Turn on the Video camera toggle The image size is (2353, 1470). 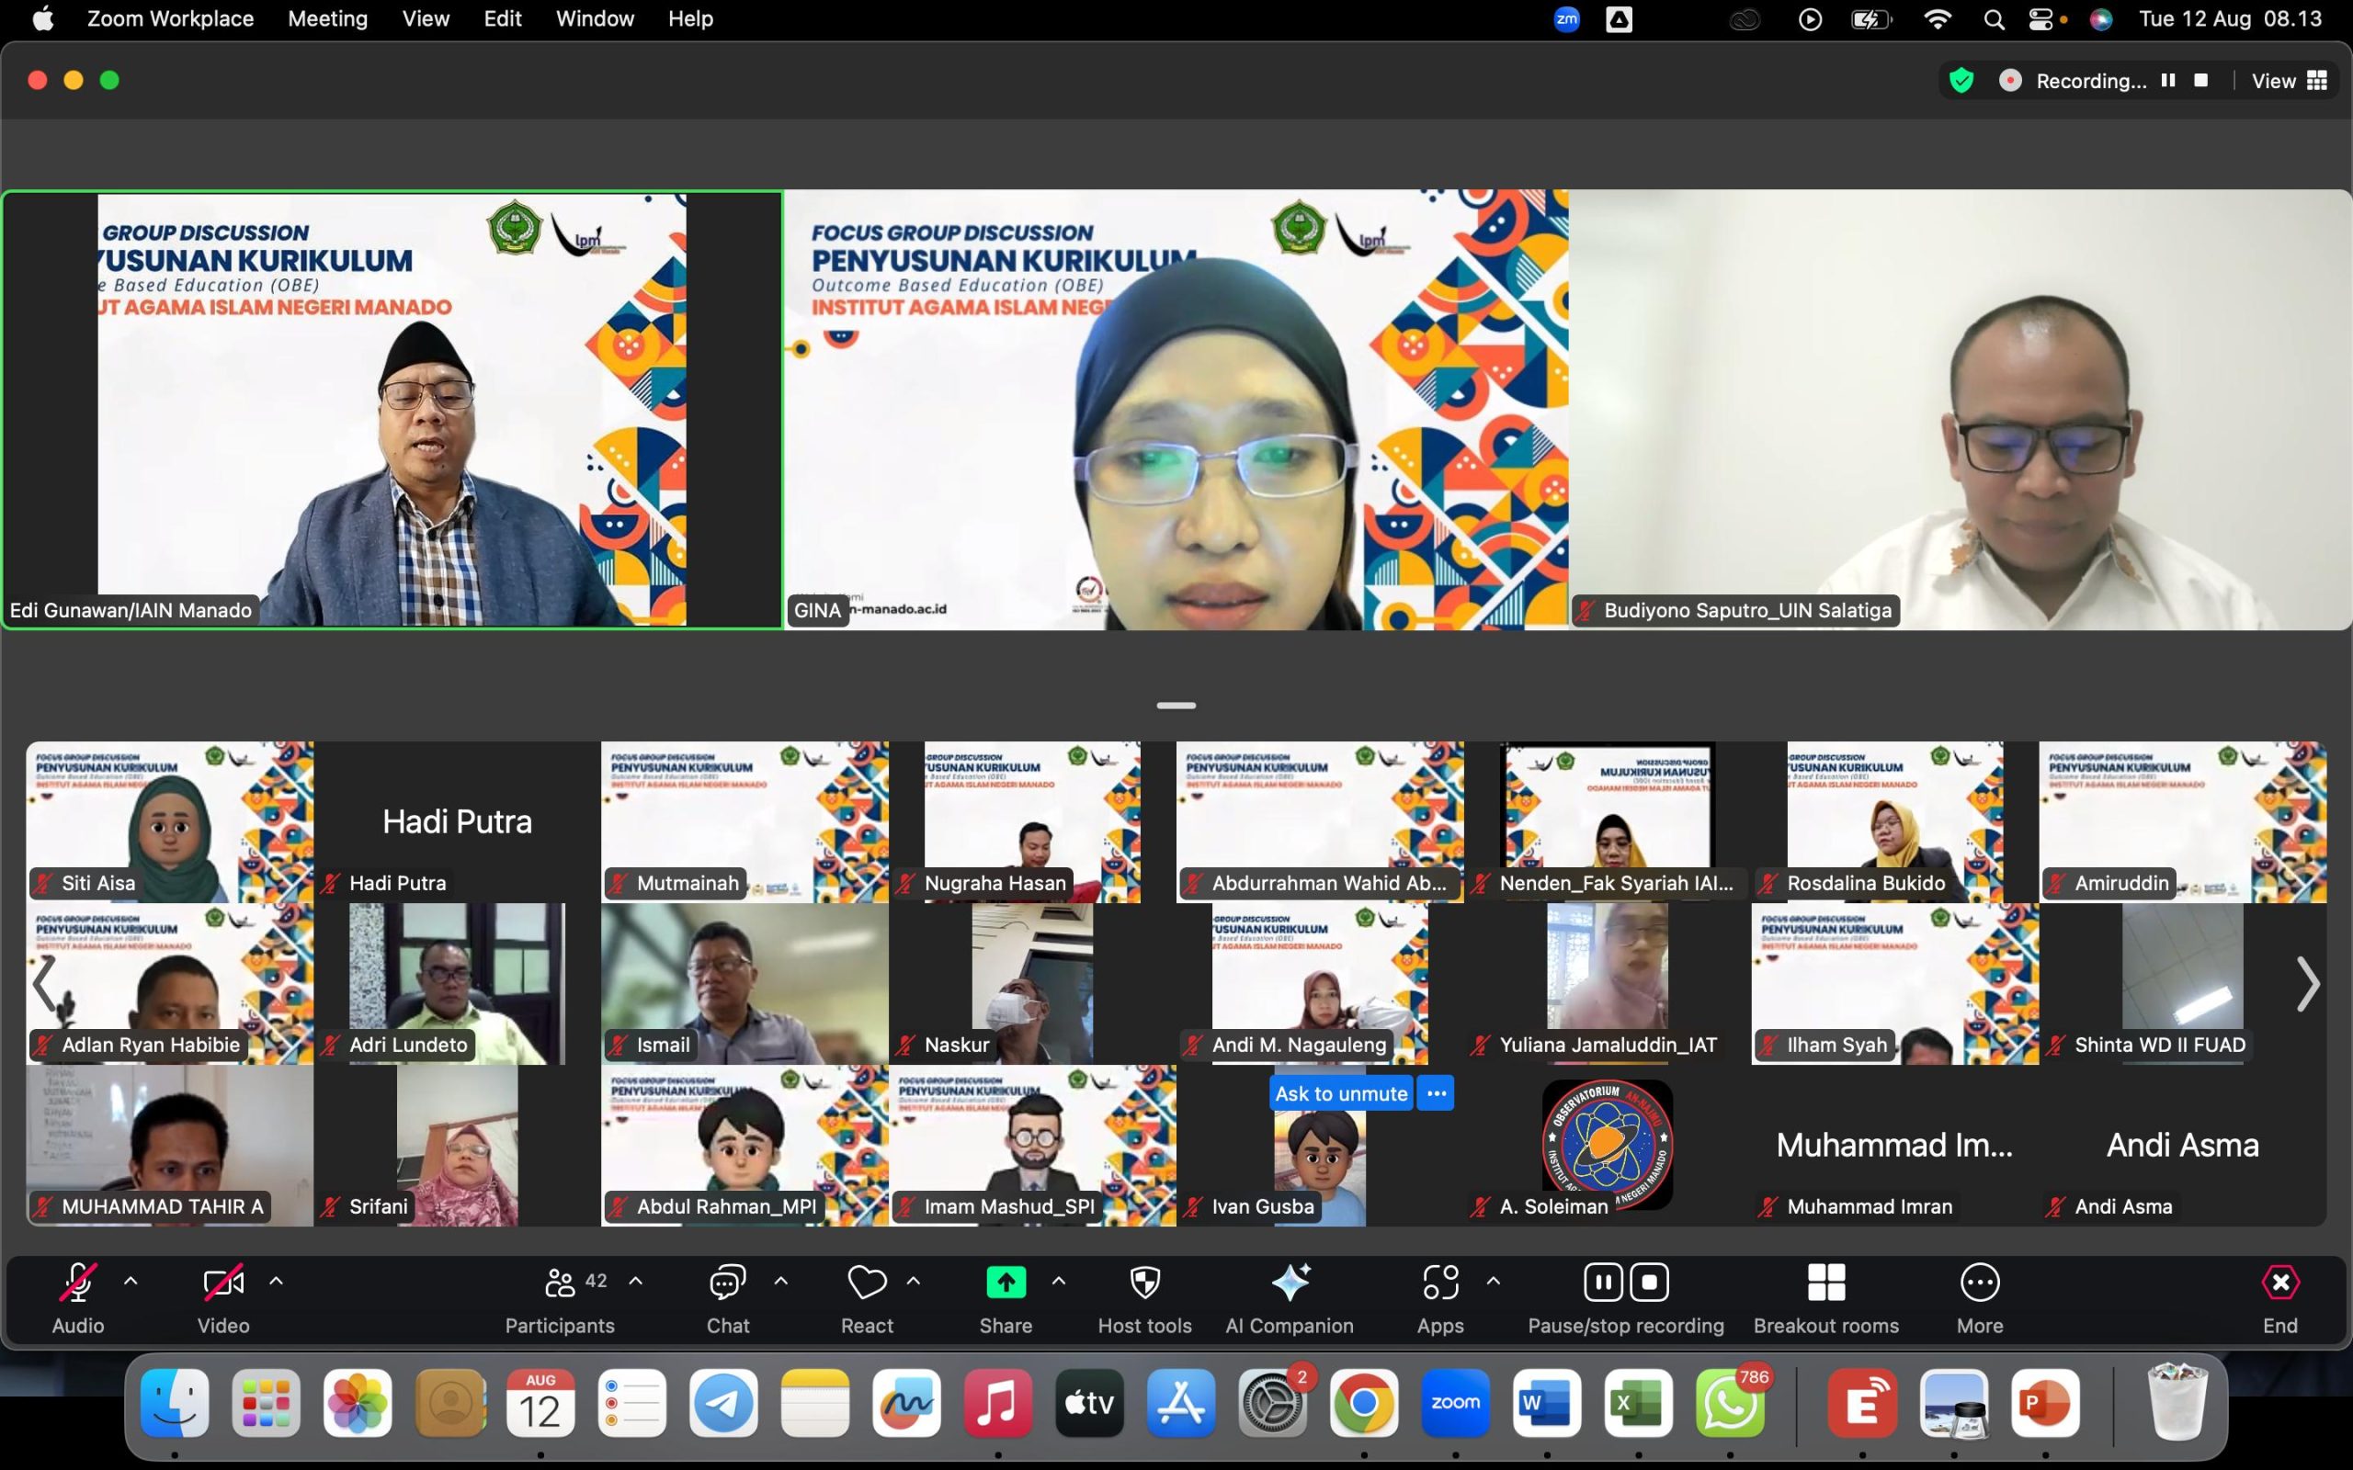pyautogui.click(x=222, y=1283)
